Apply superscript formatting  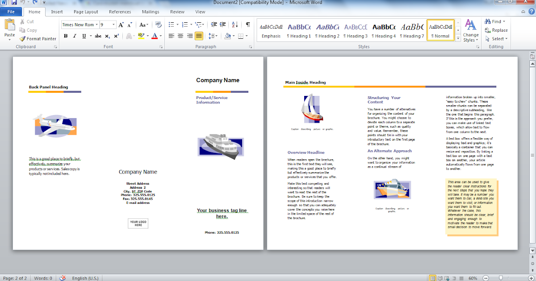click(x=116, y=36)
